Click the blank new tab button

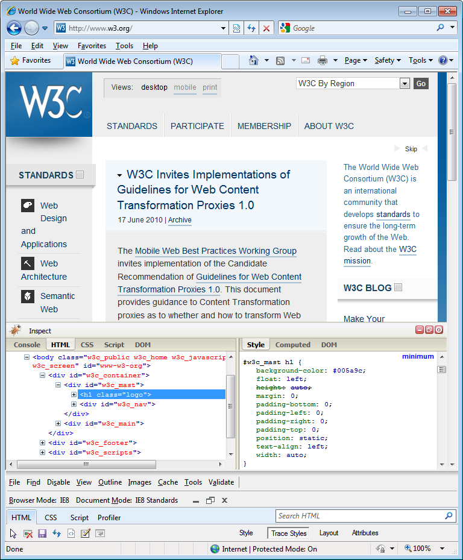point(230,61)
